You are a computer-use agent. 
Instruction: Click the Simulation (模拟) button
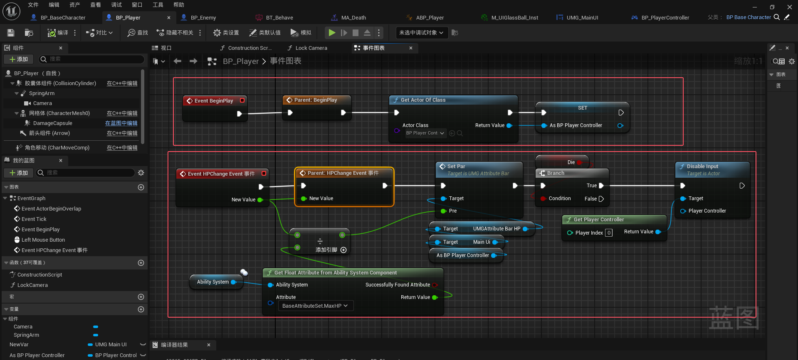click(301, 33)
